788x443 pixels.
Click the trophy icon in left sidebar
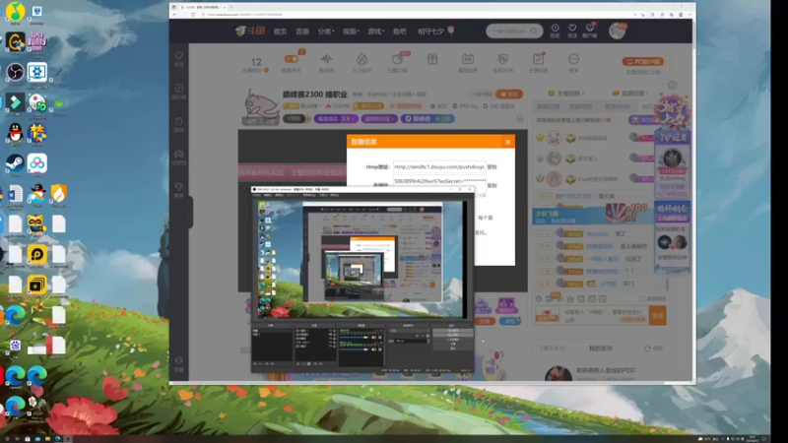click(179, 187)
